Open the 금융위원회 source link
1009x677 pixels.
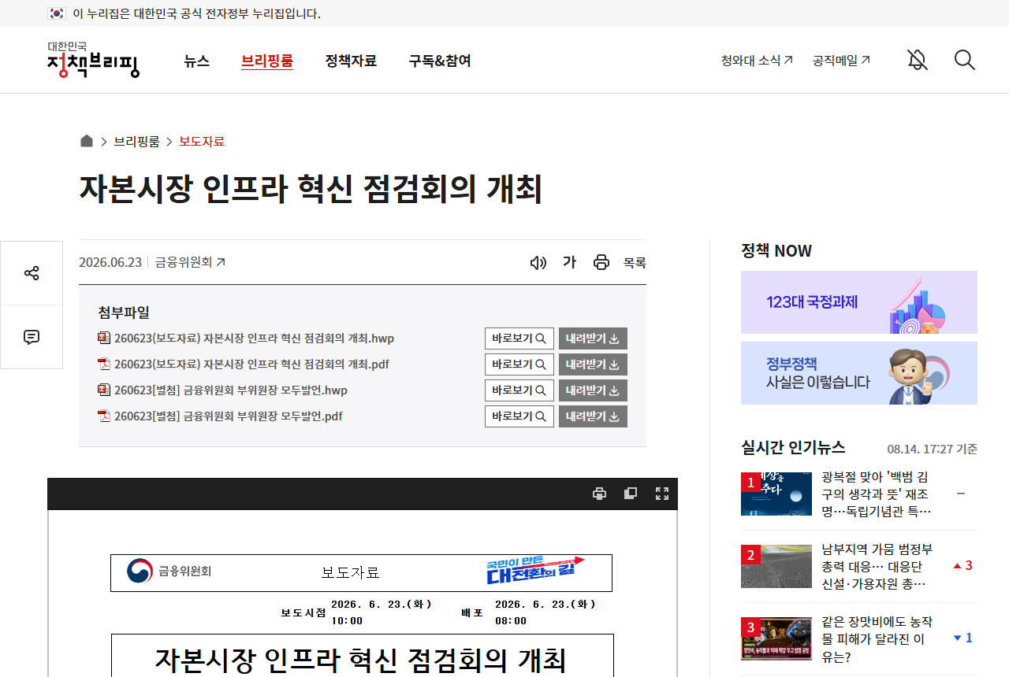(190, 262)
